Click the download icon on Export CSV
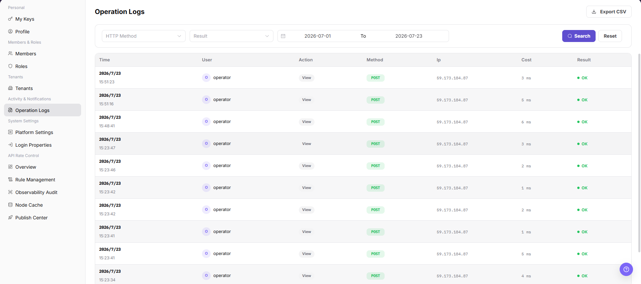This screenshot has width=641, height=284. (x=594, y=12)
